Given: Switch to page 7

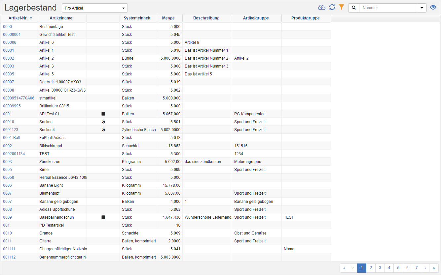Looking at the screenshot, I should (x=417, y=268).
